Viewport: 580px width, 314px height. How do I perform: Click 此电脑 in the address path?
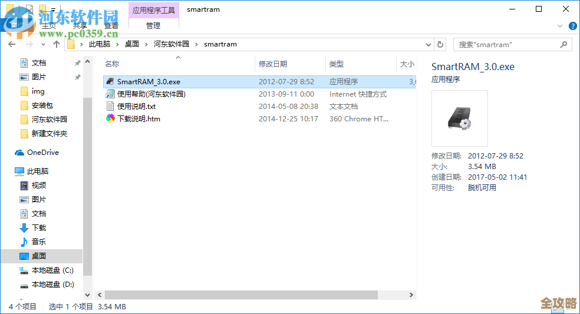point(100,44)
